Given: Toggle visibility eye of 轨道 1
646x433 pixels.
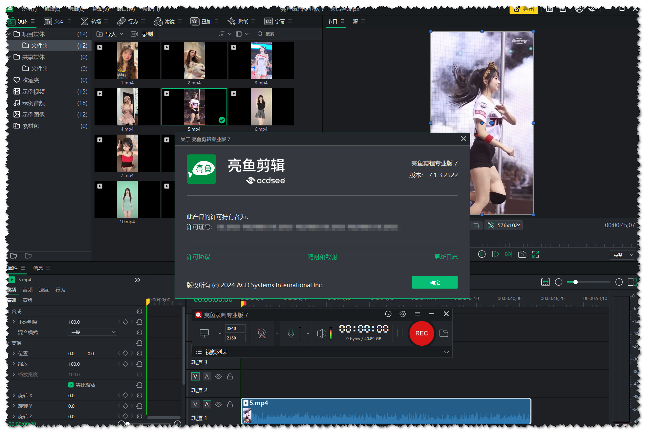Looking at the screenshot, I should tap(218, 404).
